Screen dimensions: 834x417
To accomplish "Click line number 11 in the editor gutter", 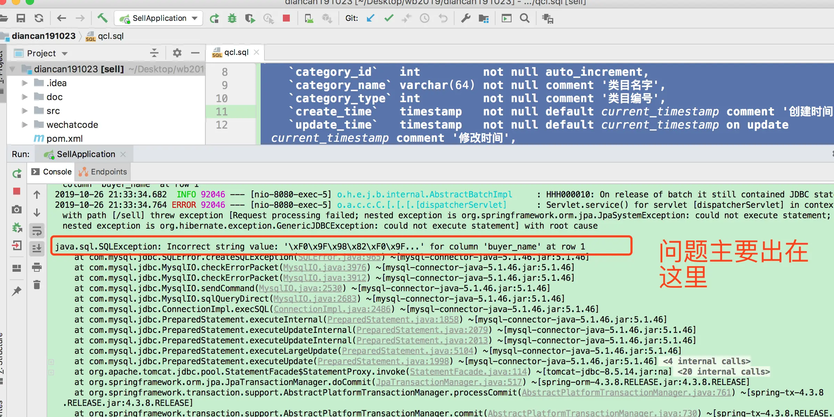I will [x=222, y=112].
